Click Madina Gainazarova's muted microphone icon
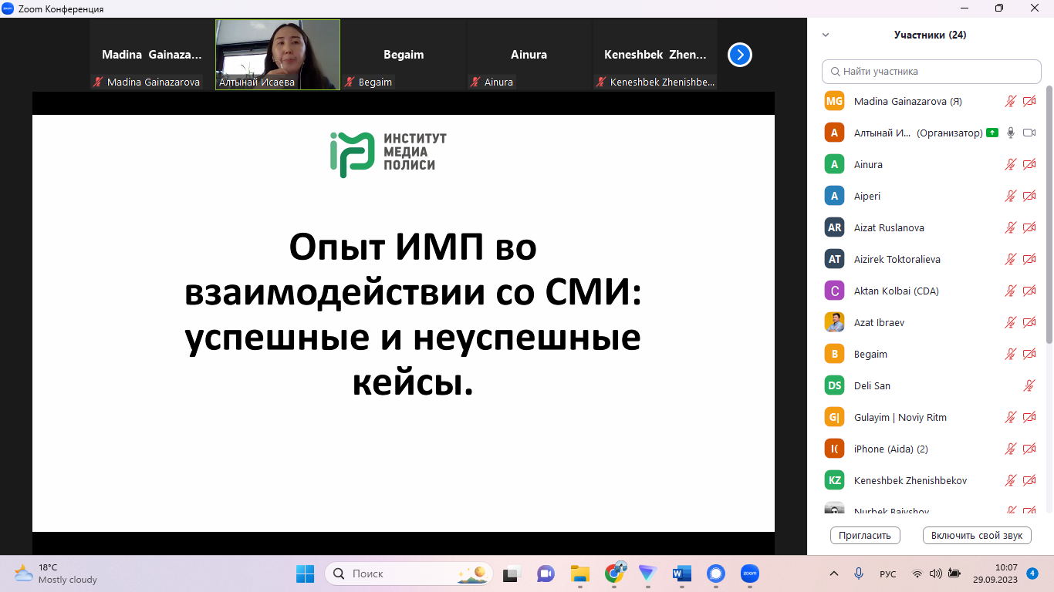Screen dimensions: 1054x592 [x=1010, y=101]
